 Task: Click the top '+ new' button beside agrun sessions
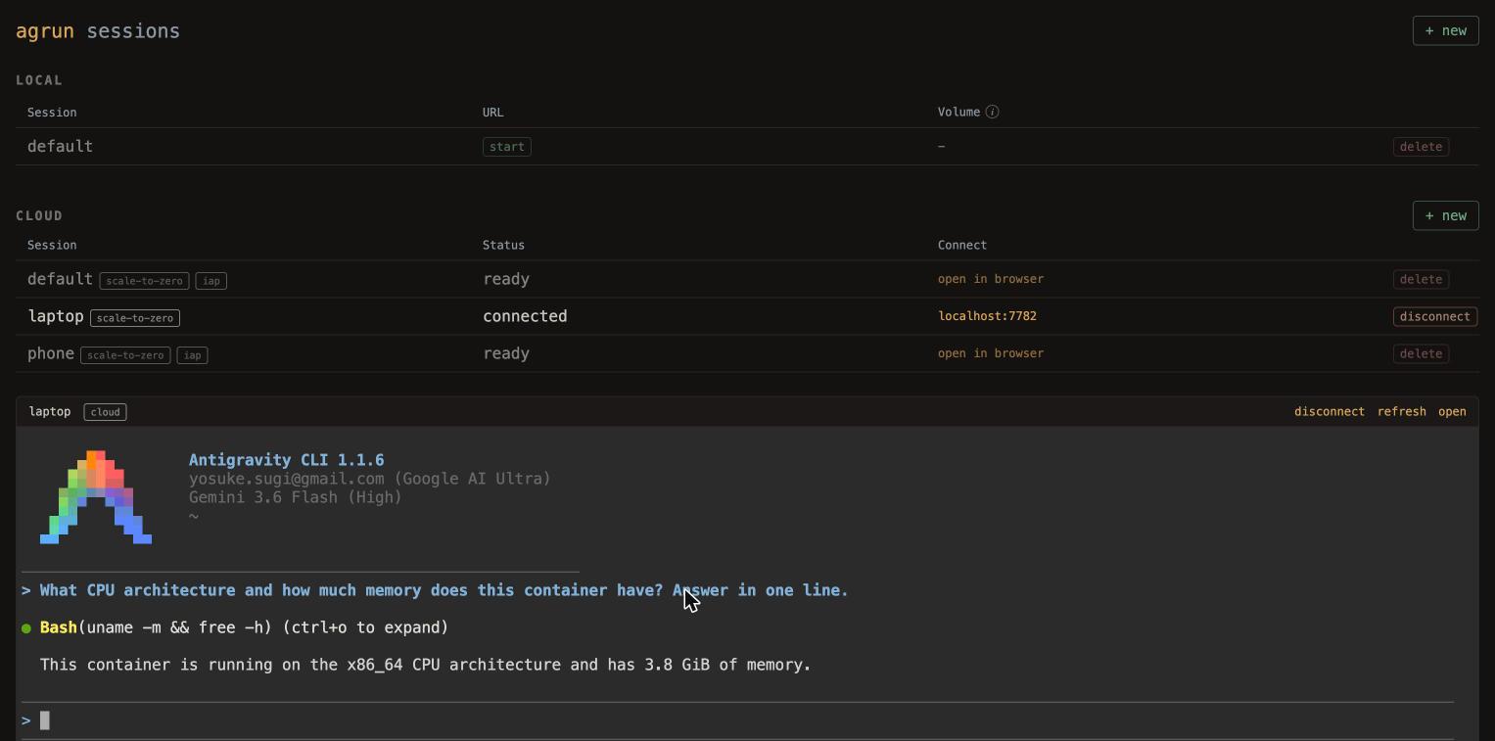coord(1445,30)
